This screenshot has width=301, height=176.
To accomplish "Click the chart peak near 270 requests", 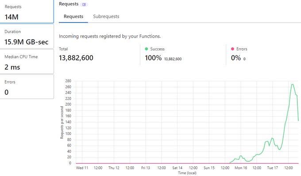I will tap(292, 84).
